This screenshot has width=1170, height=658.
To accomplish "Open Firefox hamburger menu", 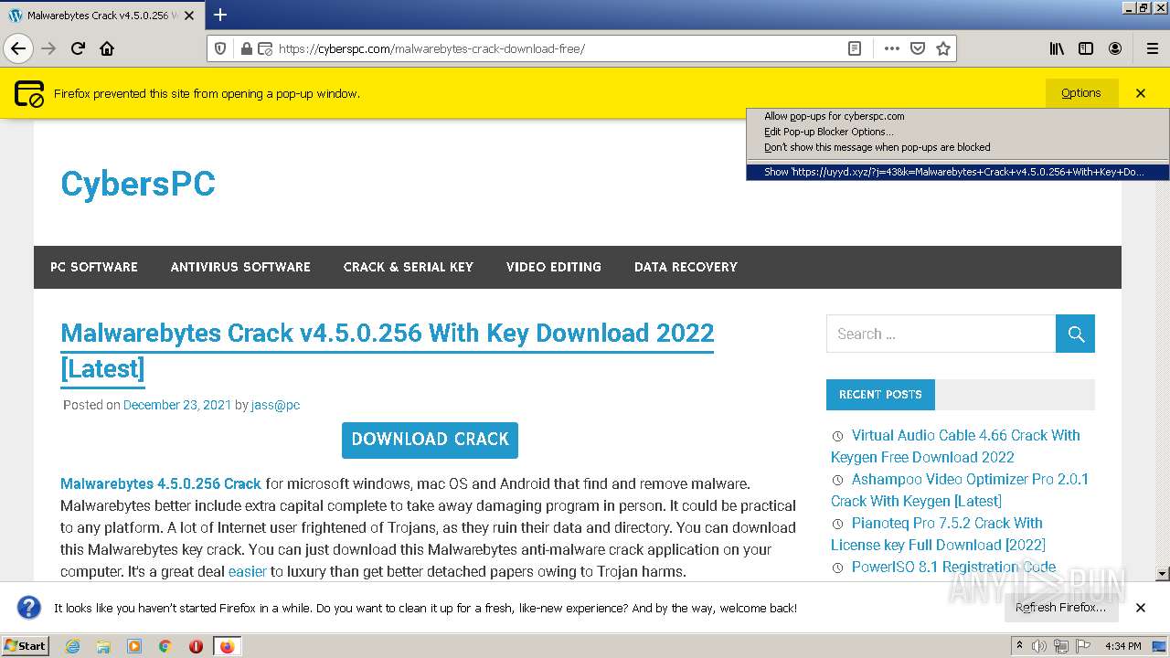I will 1152,48.
